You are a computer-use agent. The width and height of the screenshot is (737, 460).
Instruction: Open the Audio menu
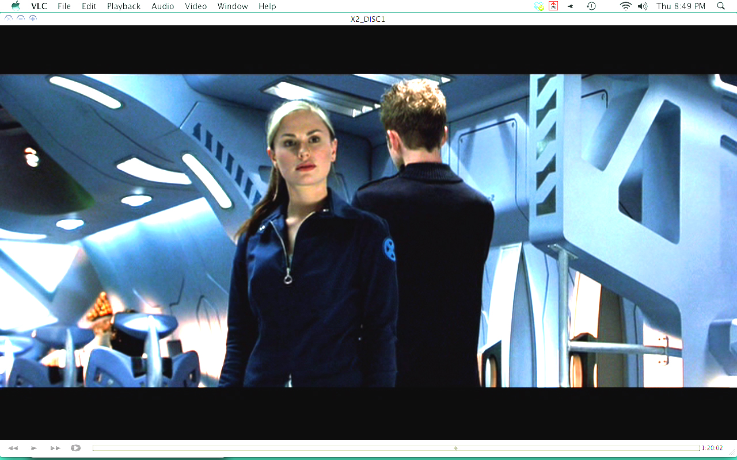tap(163, 6)
